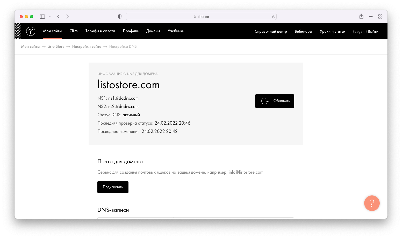Click the ns1.tildadns.com value
Screen dimensions: 402x238
(123, 98)
